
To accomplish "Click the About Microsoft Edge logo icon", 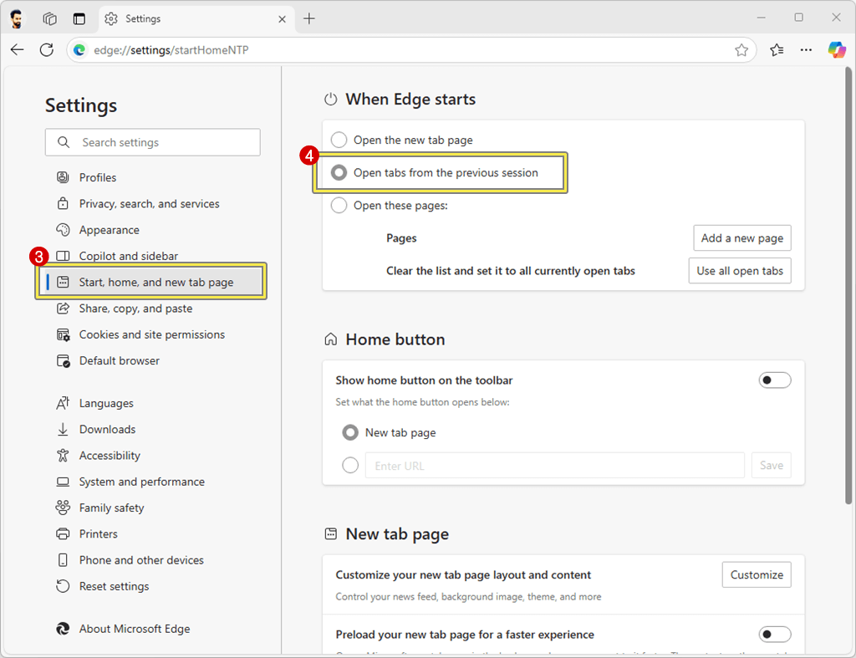I will tap(63, 629).
